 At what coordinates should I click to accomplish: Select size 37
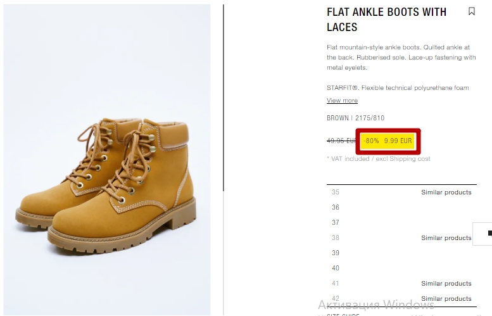pos(336,222)
